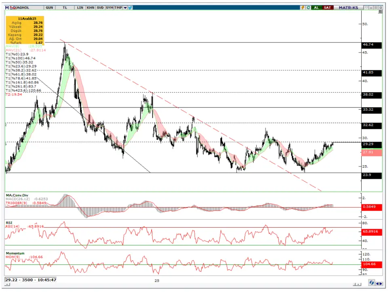The image size is (388, 292).
Task: Open the TL currency selector
Action: click(x=65, y=8)
